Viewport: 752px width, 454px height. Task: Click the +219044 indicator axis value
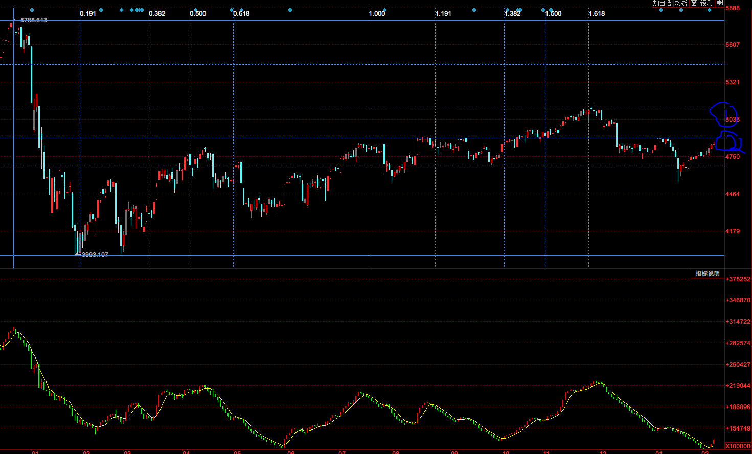click(x=738, y=386)
